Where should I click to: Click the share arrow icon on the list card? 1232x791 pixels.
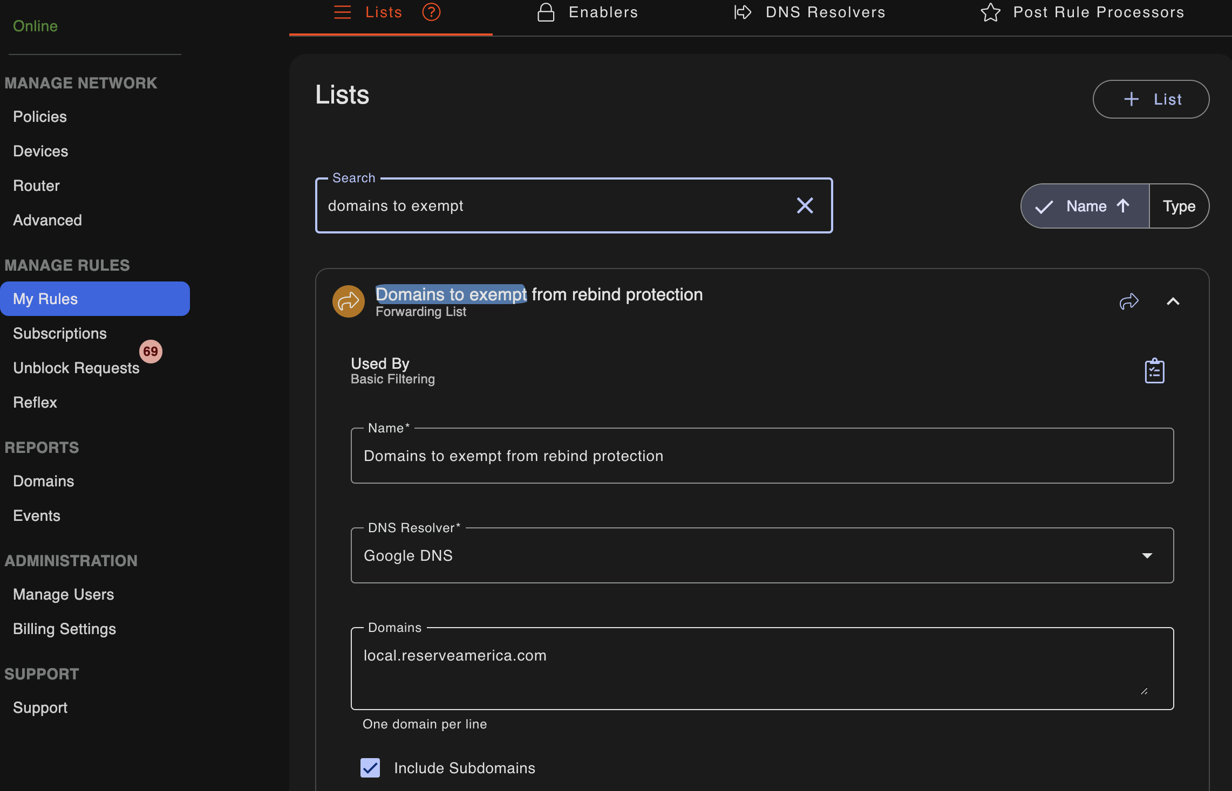[x=1129, y=301]
